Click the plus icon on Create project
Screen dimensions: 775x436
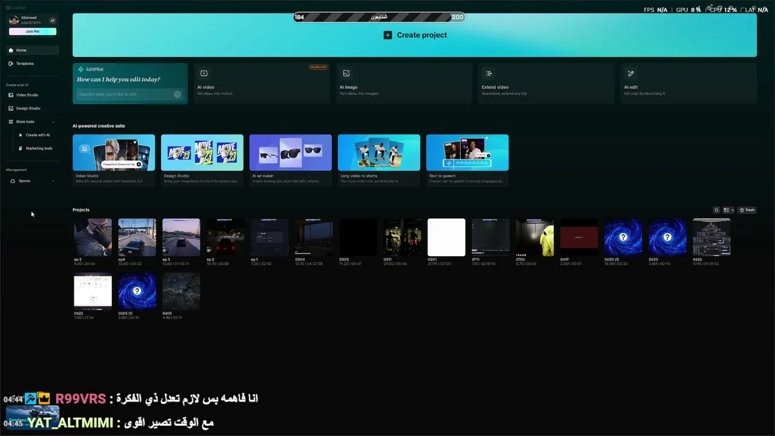(387, 35)
